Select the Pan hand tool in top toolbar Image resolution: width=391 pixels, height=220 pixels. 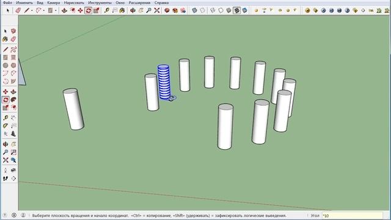[x=141, y=10]
